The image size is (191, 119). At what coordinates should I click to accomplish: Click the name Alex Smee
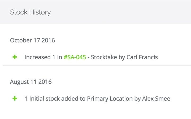[156, 99]
